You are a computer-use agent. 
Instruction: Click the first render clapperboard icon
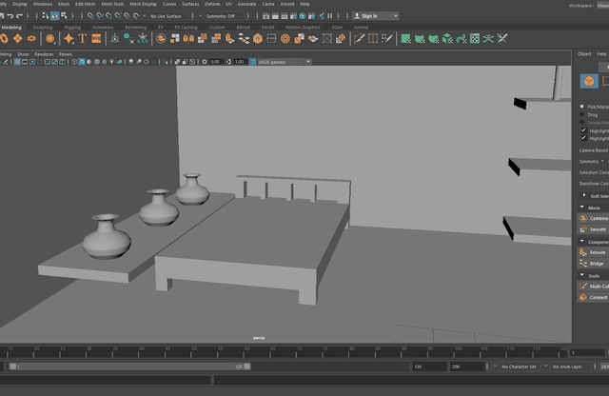coord(266,16)
